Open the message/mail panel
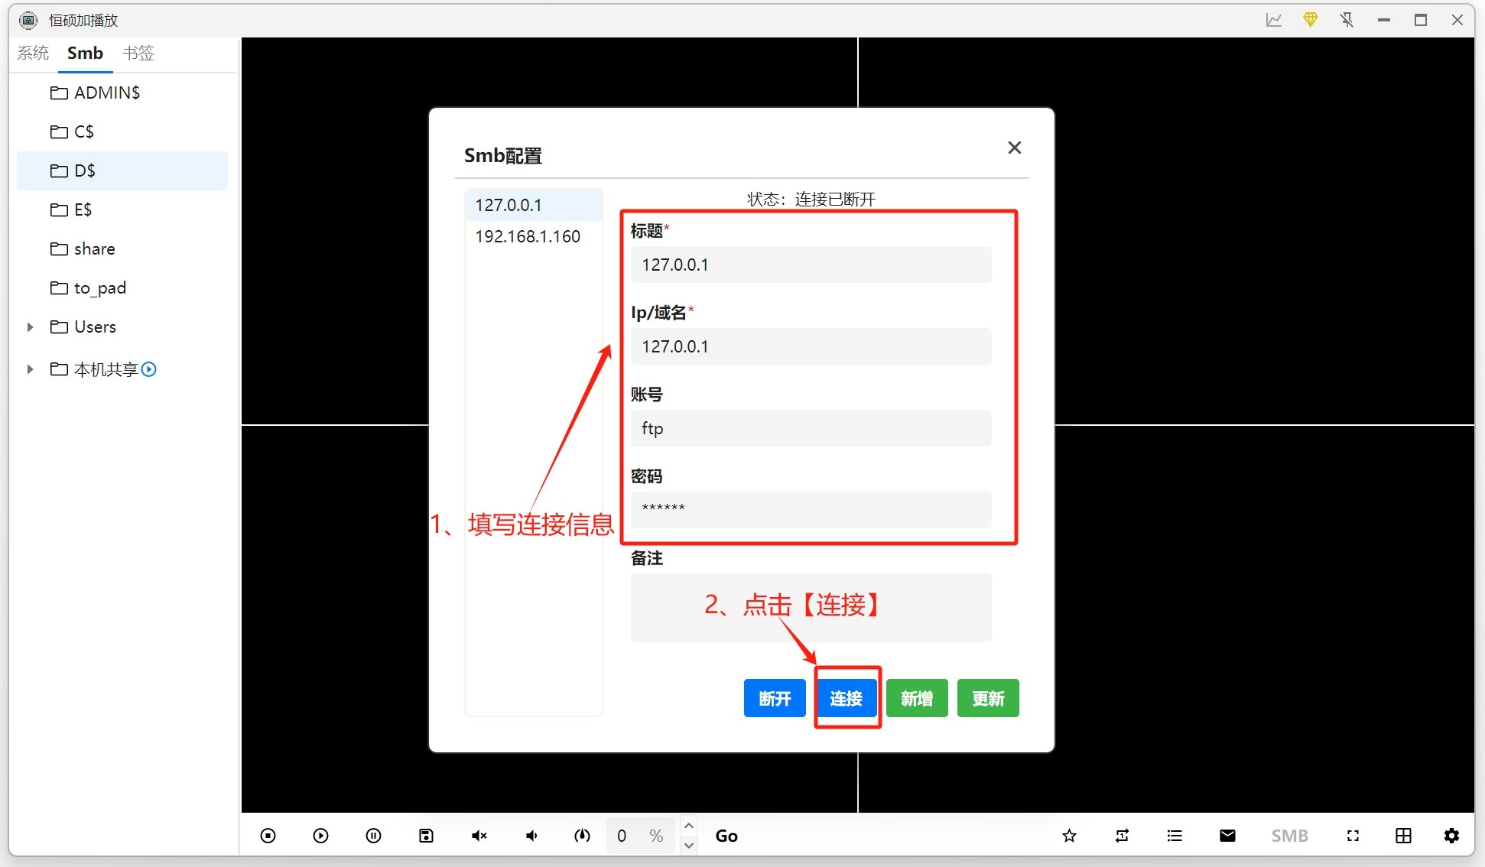The image size is (1485, 867). tap(1227, 836)
